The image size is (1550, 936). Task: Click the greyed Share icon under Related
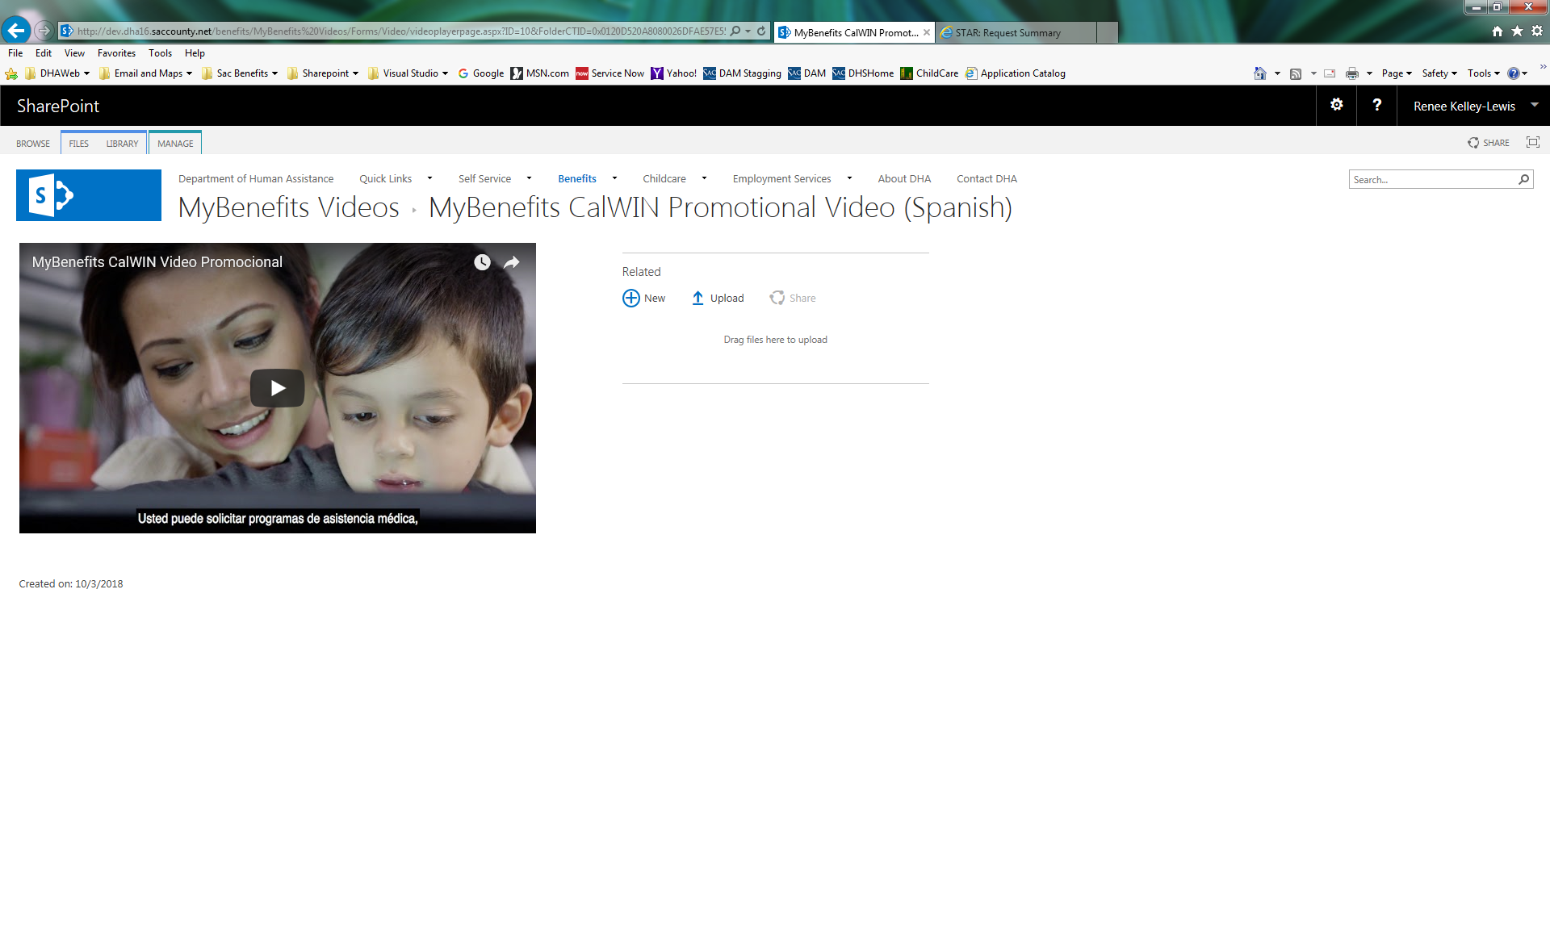777,298
